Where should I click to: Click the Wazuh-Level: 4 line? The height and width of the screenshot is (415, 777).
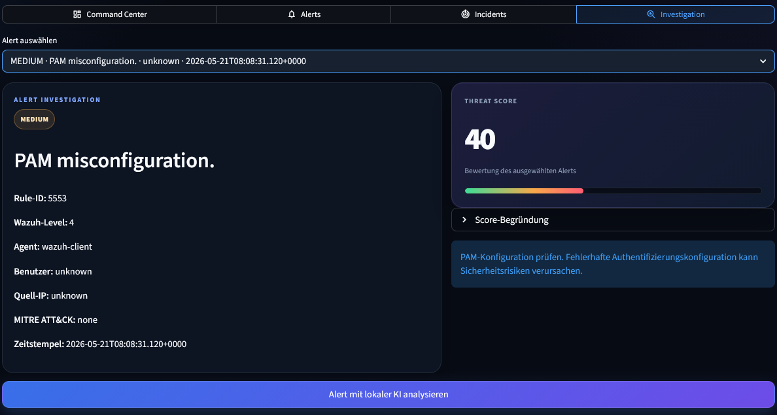pyautogui.click(x=44, y=222)
